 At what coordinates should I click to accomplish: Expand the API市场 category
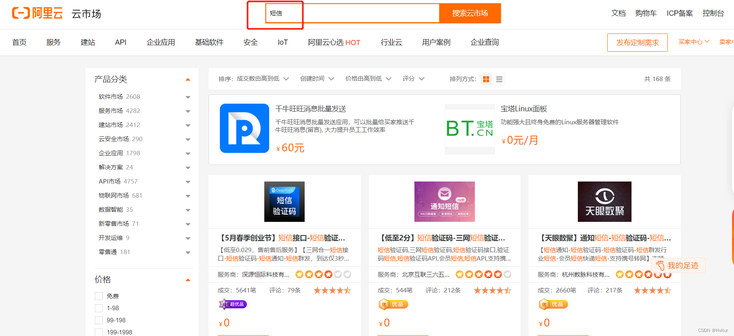188,182
